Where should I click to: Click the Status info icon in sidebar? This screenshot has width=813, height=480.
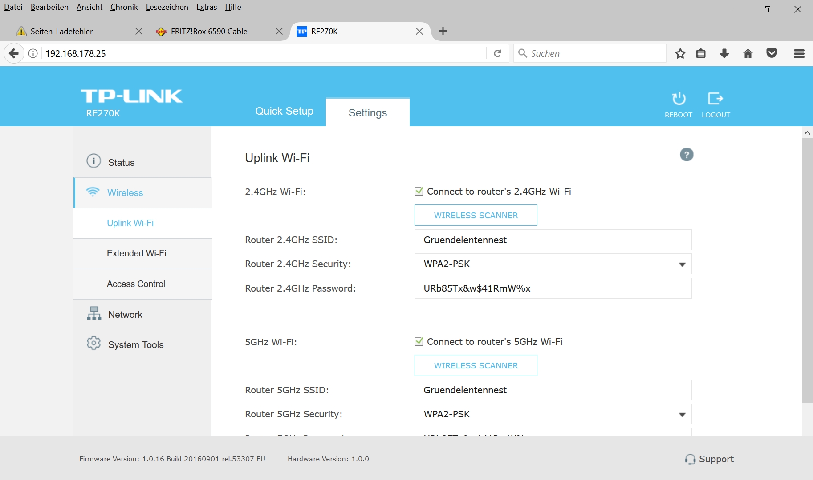(93, 160)
